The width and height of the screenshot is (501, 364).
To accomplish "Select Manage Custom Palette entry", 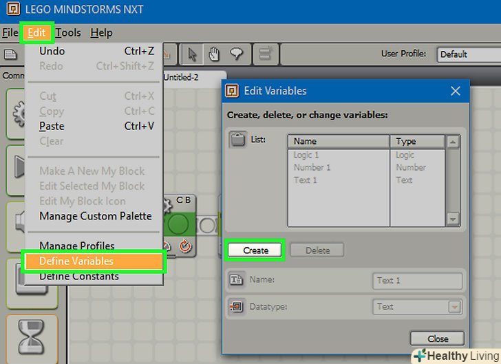I will click(x=94, y=216).
